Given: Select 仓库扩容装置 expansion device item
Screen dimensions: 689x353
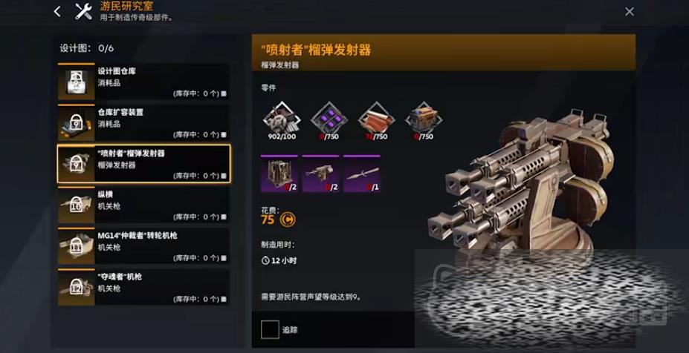Looking at the screenshot, I should pyautogui.click(x=143, y=123).
